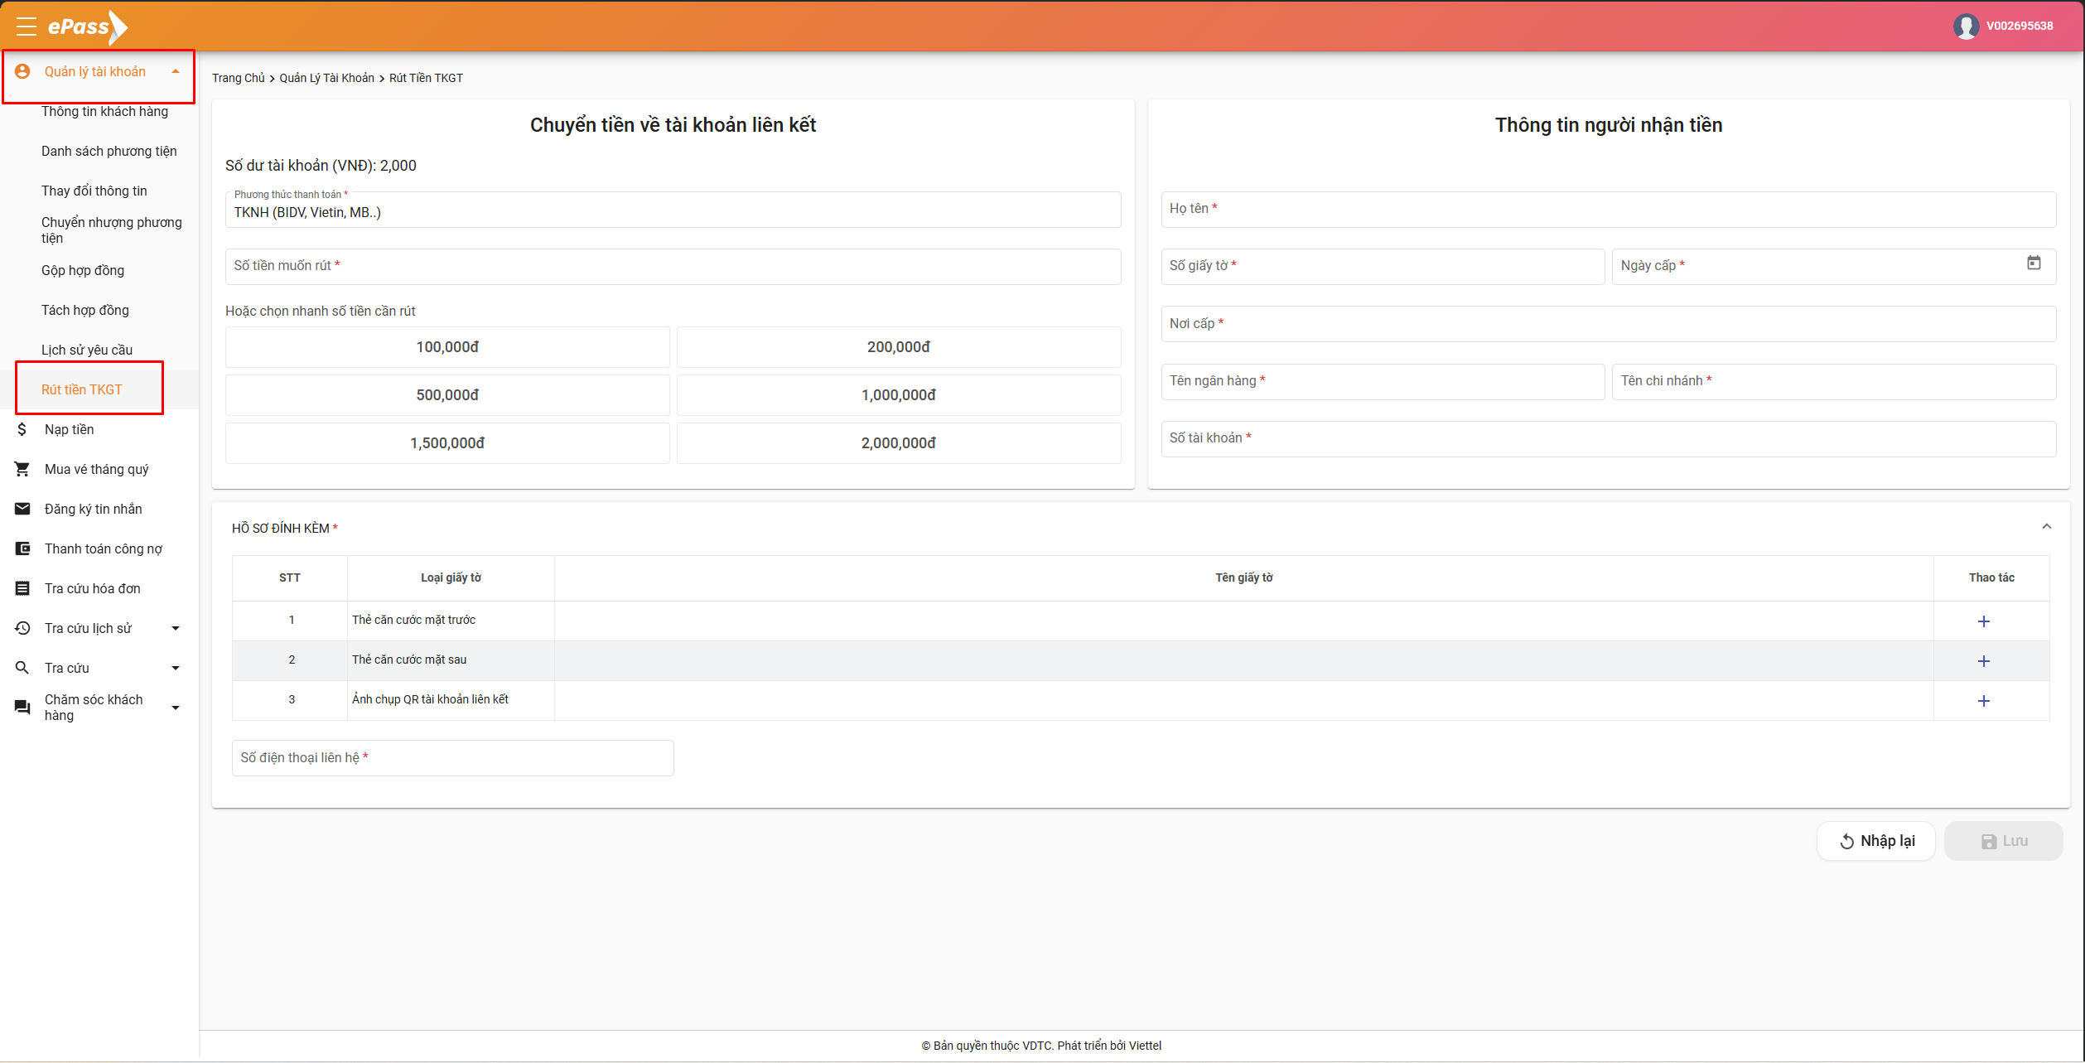Screen dimensions: 2085x1063
Task: Open Danh sách phương tiện menu item
Action: click(109, 152)
